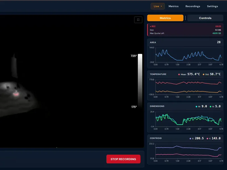
Task: Click the pink hot spot in thermal image
Action: pos(16,94)
